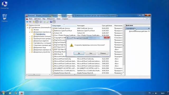169x95 pixels.
Task: Click the certificate icon of DST Root CA X3
Action: click(x=53, y=47)
